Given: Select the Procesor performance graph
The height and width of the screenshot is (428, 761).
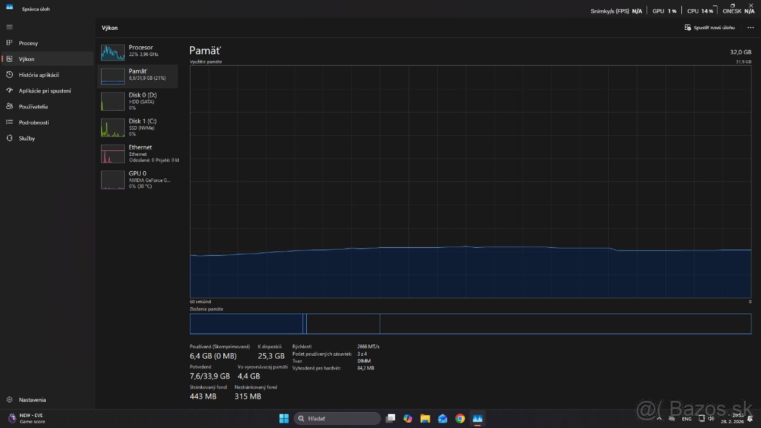Looking at the screenshot, I should [139, 51].
